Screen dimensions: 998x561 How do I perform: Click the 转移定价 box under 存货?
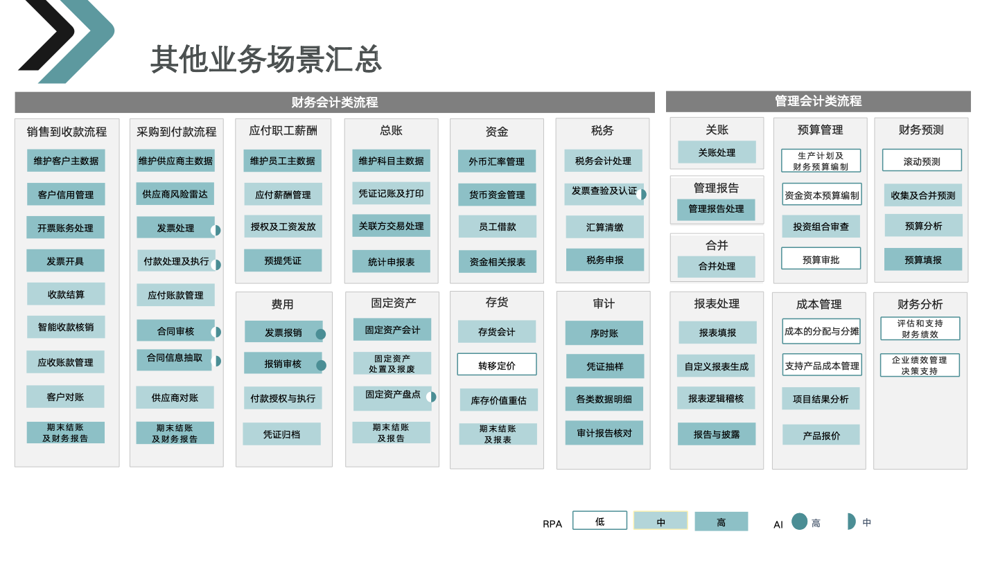coord(496,365)
